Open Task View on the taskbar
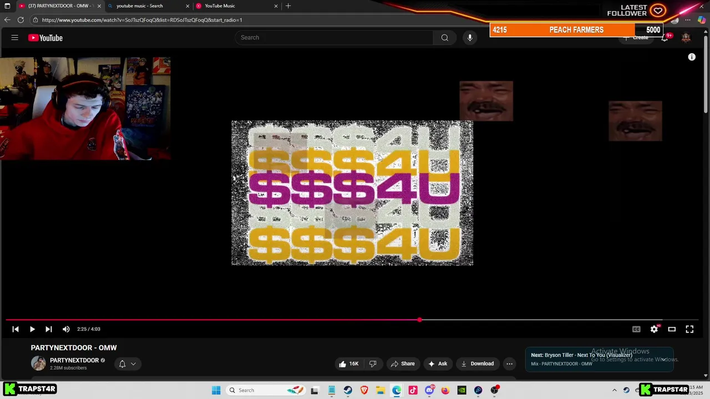710x399 pixels. 315,390
